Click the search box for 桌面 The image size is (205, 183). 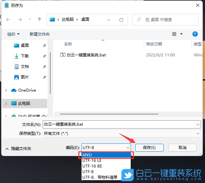pos(165,20)
